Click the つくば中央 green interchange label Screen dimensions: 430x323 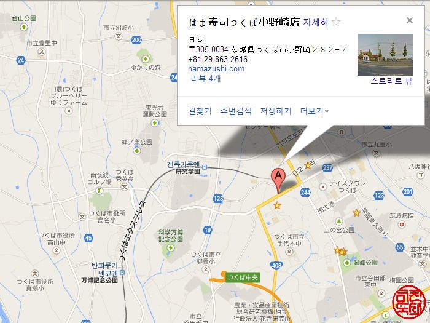pos(242,277)
